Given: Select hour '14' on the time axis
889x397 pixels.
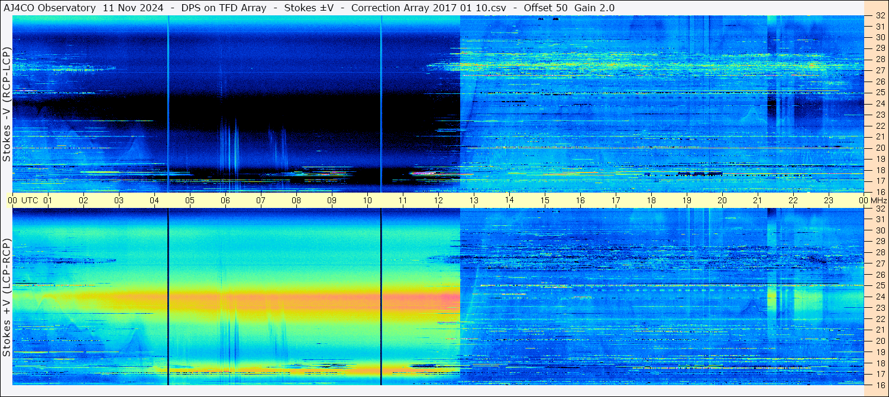Looking at the screenshot, I should 509,200.
